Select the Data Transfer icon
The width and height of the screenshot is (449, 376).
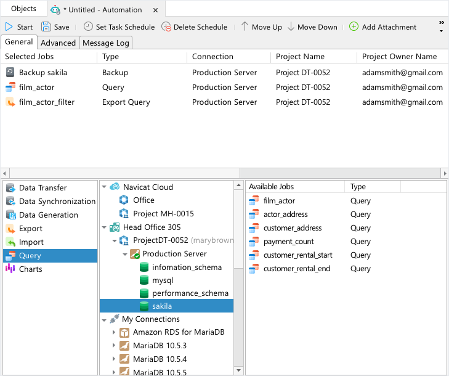[10, 188]
